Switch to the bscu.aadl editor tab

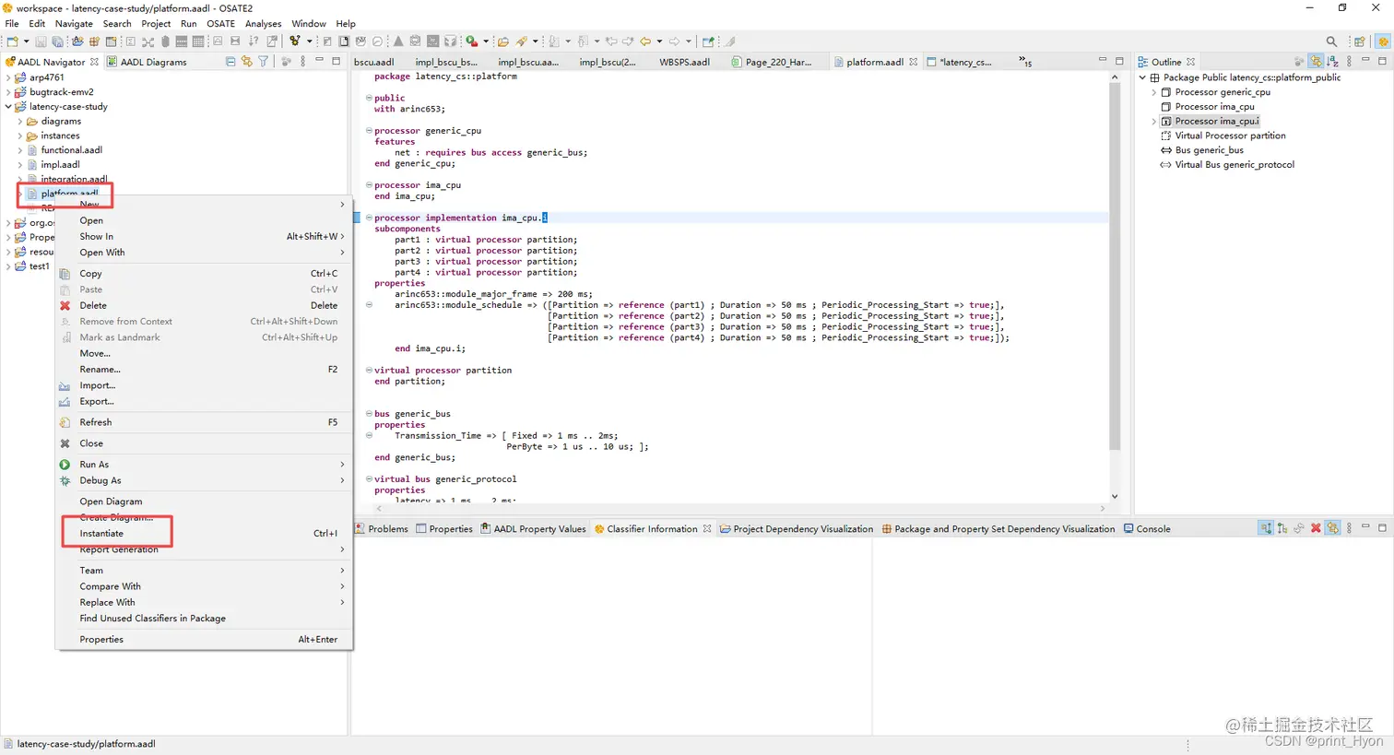(374, 62)
